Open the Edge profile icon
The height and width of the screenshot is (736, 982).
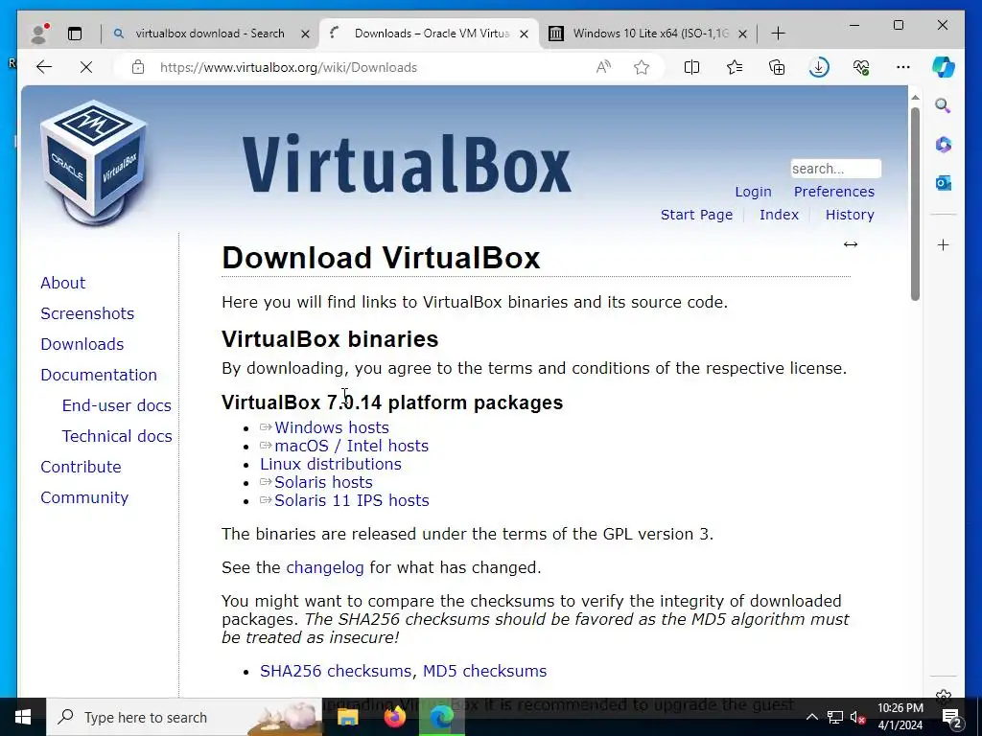coord(39,34)
